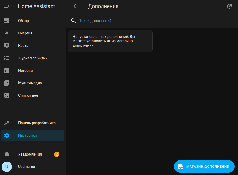The image size is (238, 175).
Task: Click the Карта map marker icon
Action: point(7,46)
